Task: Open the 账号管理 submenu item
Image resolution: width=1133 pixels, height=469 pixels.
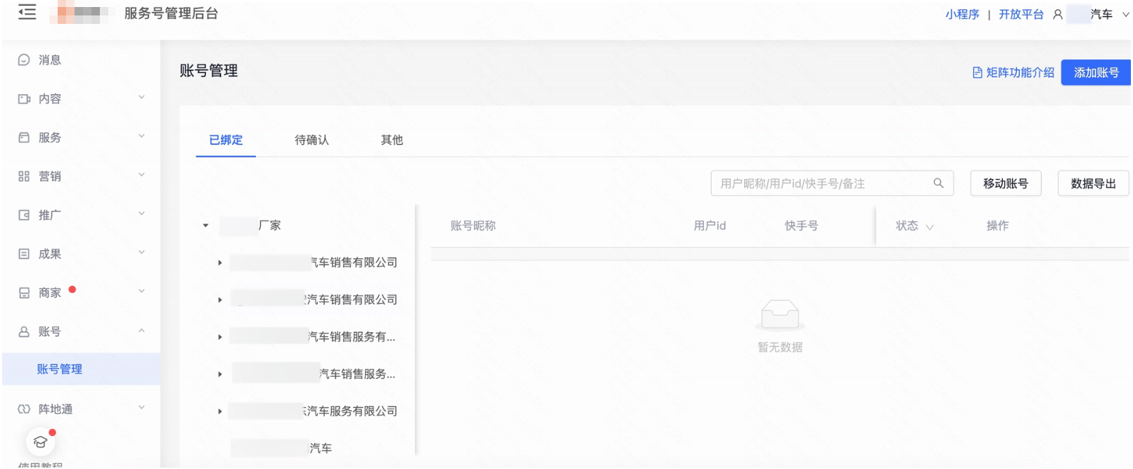Action: 82,369
